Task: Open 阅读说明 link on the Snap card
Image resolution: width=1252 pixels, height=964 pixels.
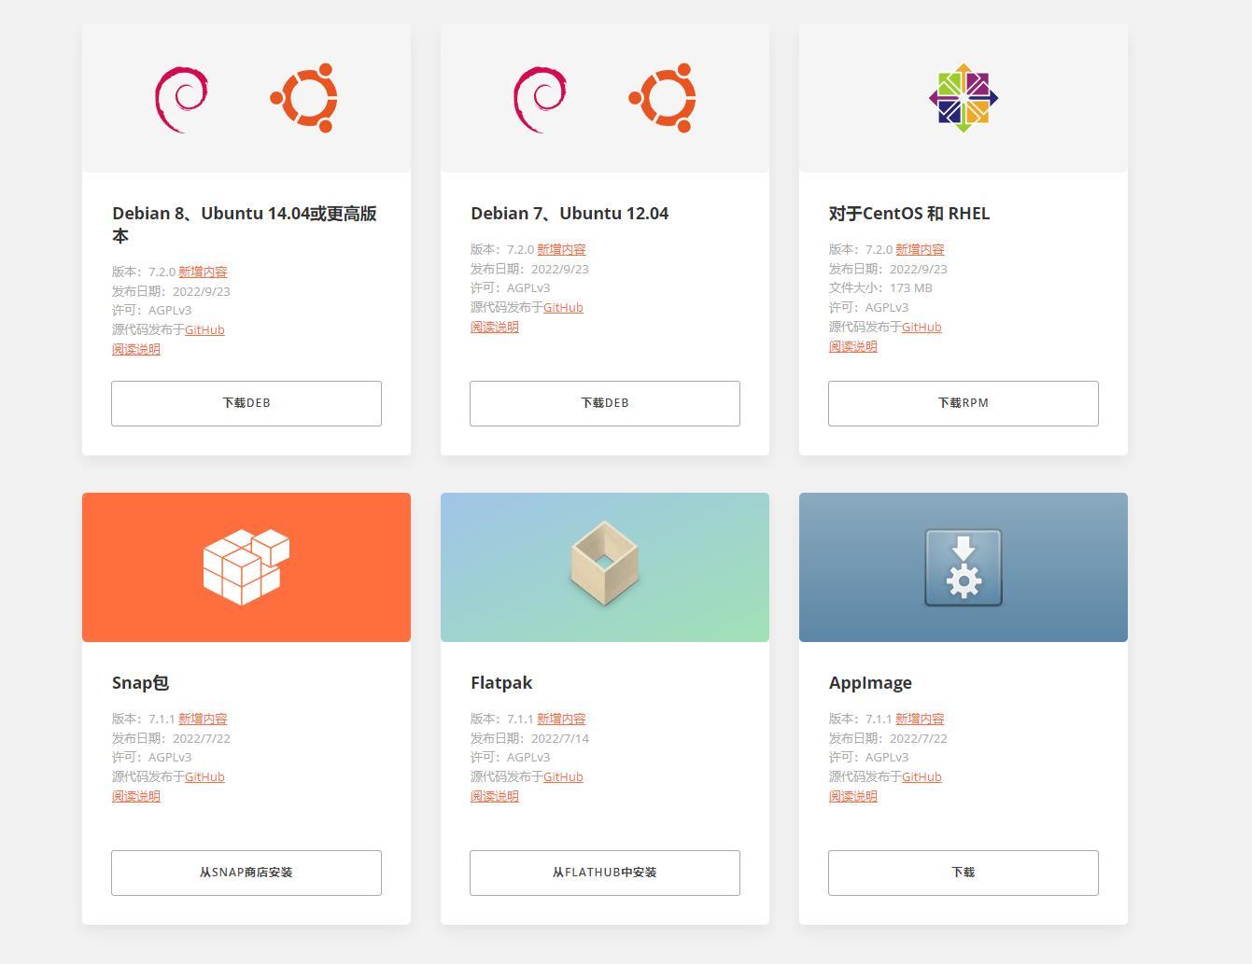Action: click(x=135, y=796)
